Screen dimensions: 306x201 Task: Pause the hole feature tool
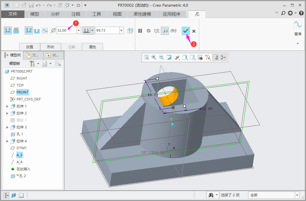[140, 31]
